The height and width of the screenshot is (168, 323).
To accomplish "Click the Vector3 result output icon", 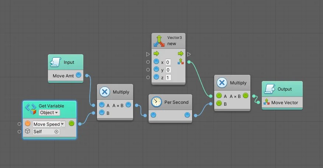I will tap(181, 62).
